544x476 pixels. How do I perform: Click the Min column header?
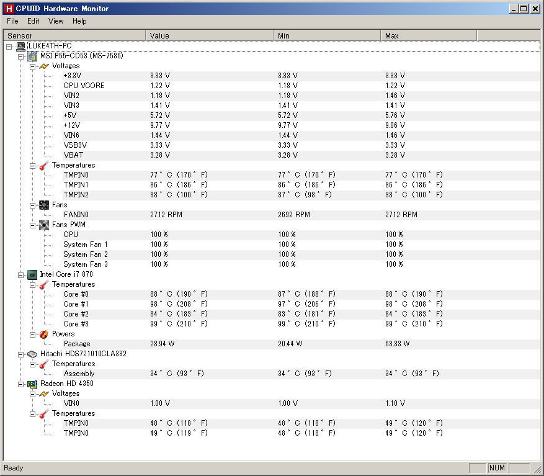[327, 35]
